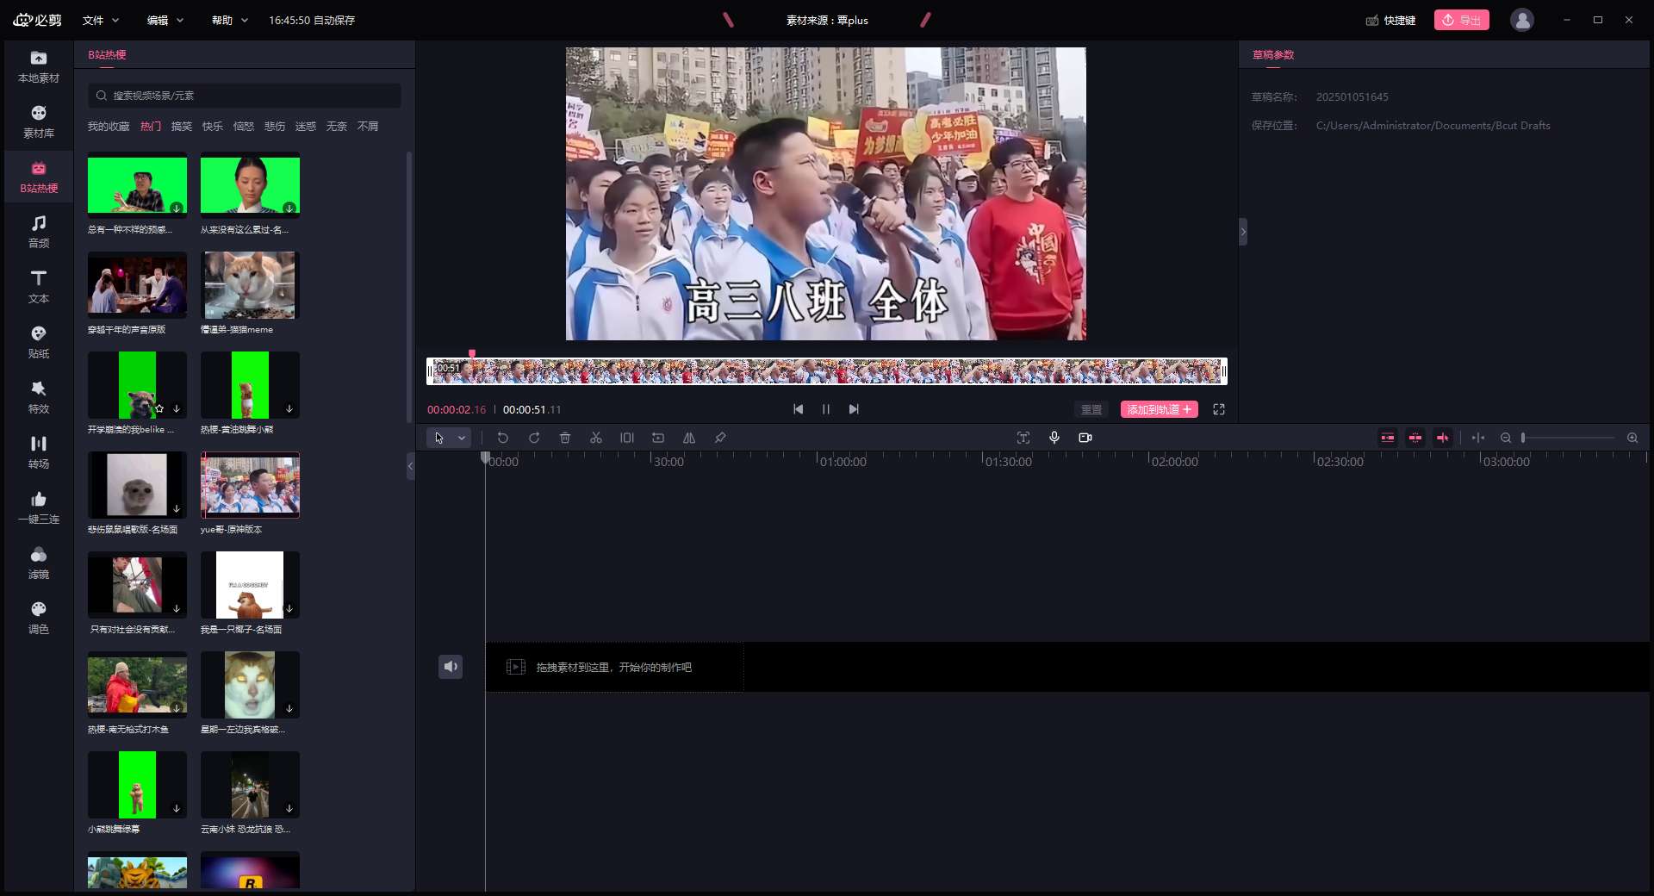Select the 我是一只柴子 dog thumbnail

250,585
